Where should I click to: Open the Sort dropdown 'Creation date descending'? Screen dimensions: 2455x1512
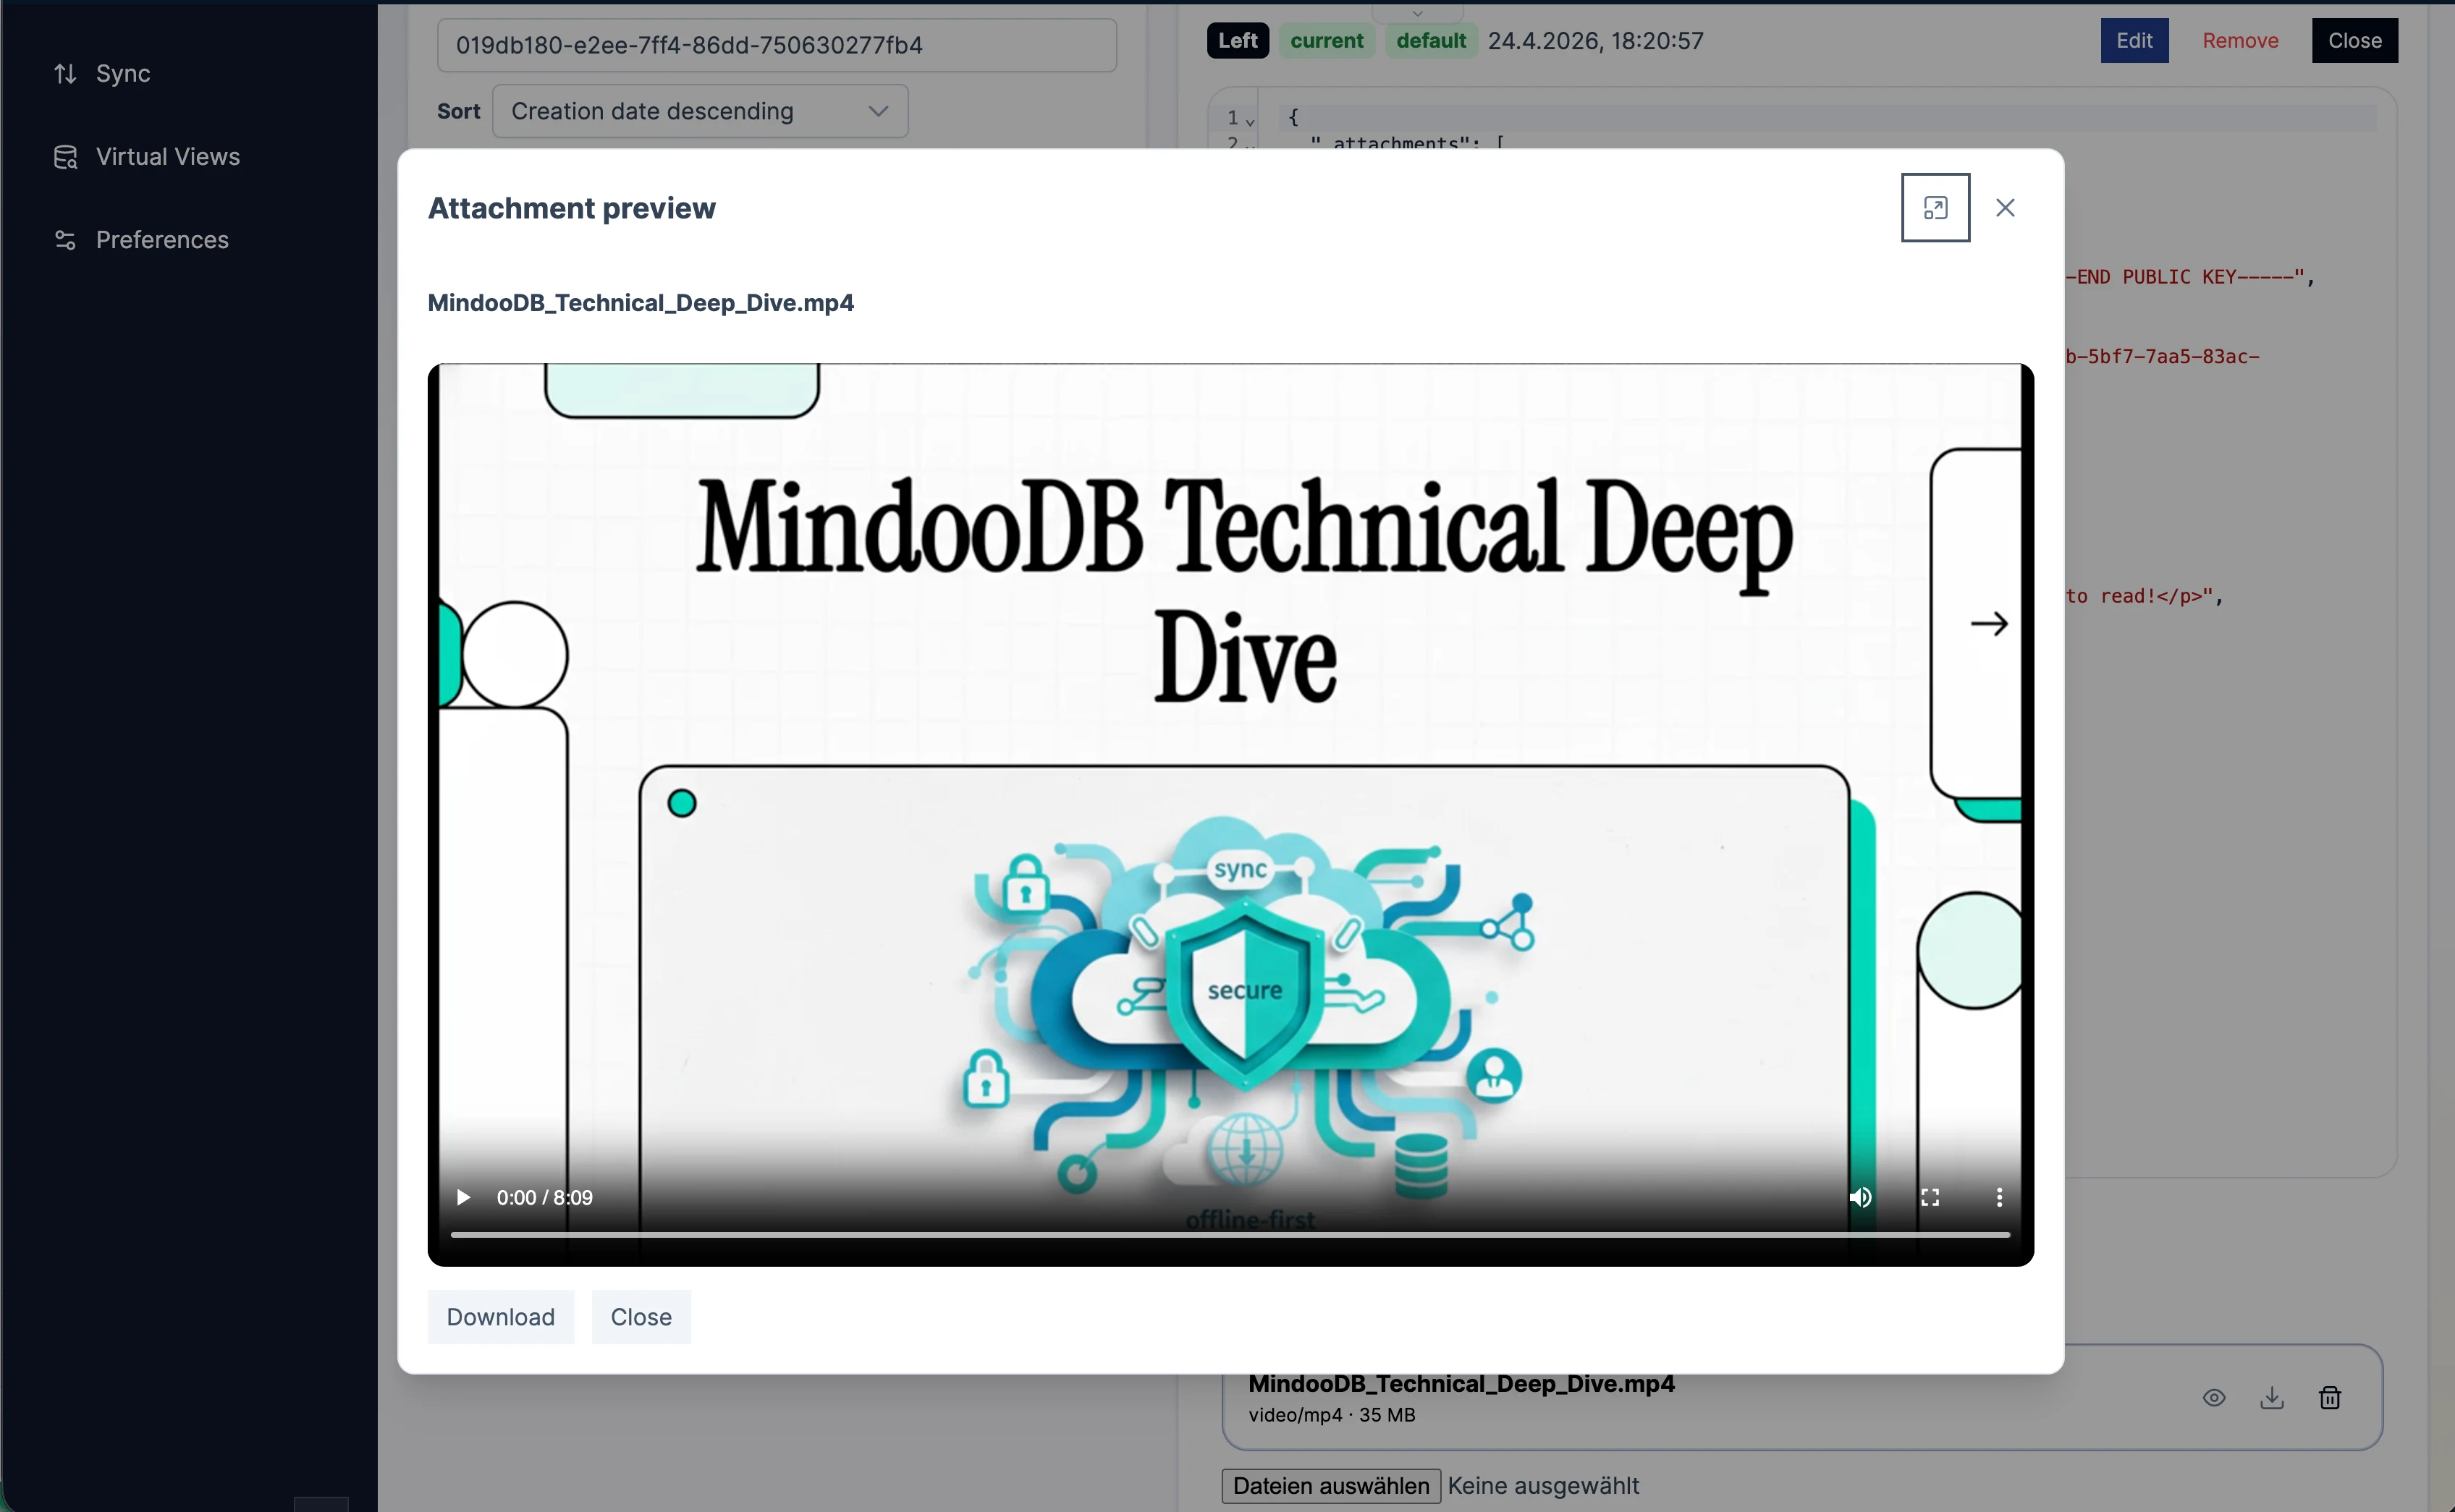pyautogui.click(x=699, y=111)
